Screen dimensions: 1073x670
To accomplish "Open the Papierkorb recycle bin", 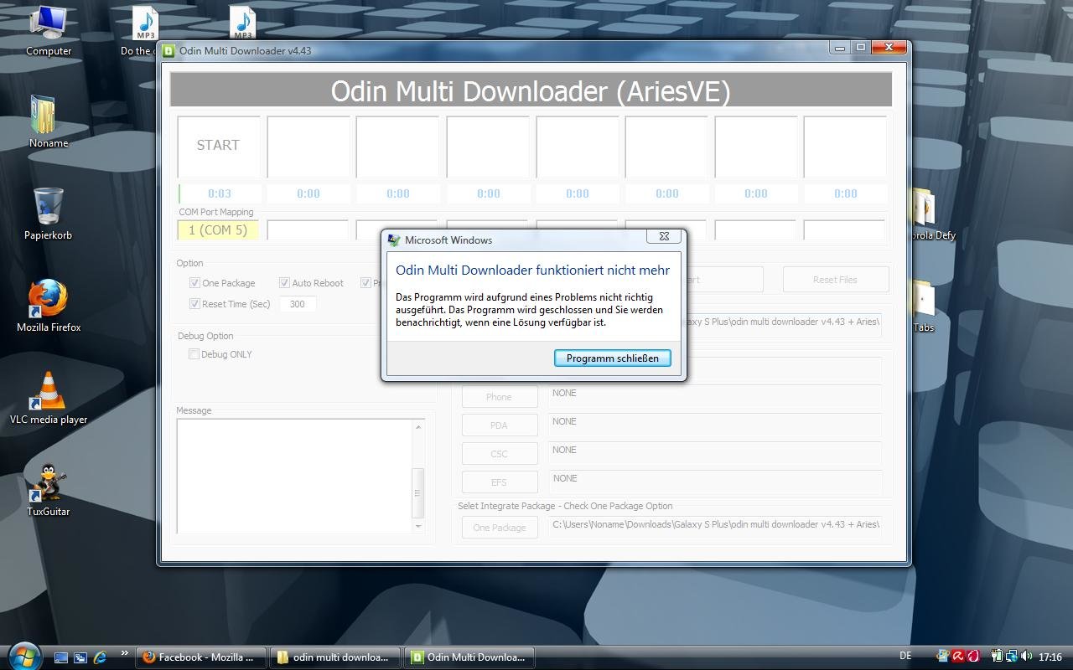I will pos(49,214).
